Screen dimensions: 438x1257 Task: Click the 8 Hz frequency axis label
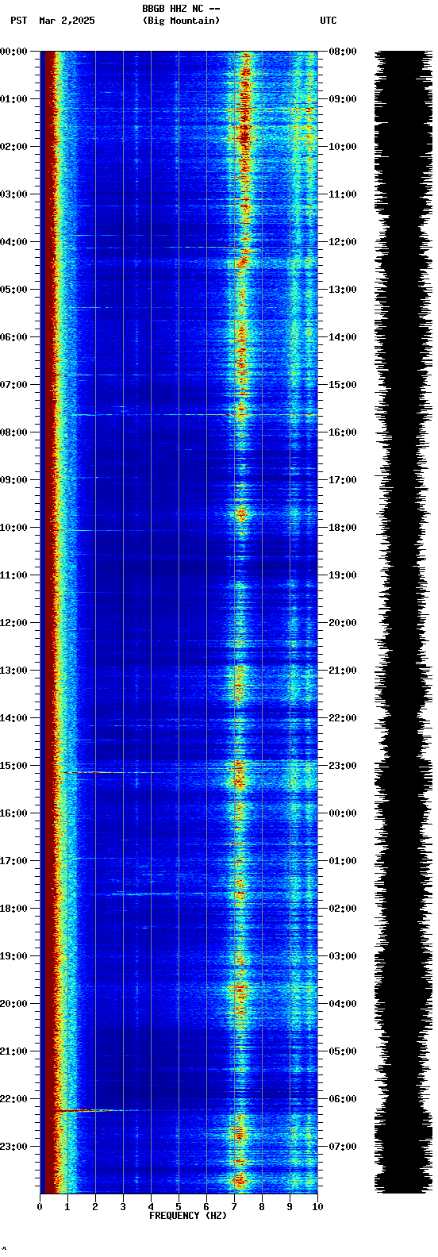point(262,1207)
